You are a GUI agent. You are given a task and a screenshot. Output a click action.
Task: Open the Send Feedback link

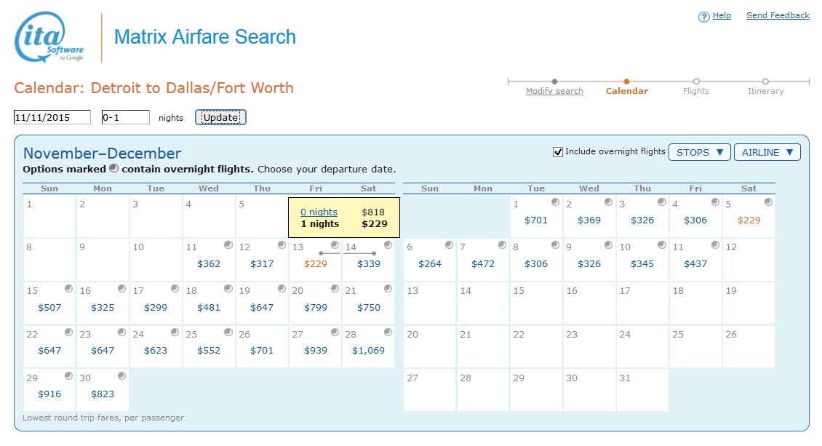click(x=778, y=15)
